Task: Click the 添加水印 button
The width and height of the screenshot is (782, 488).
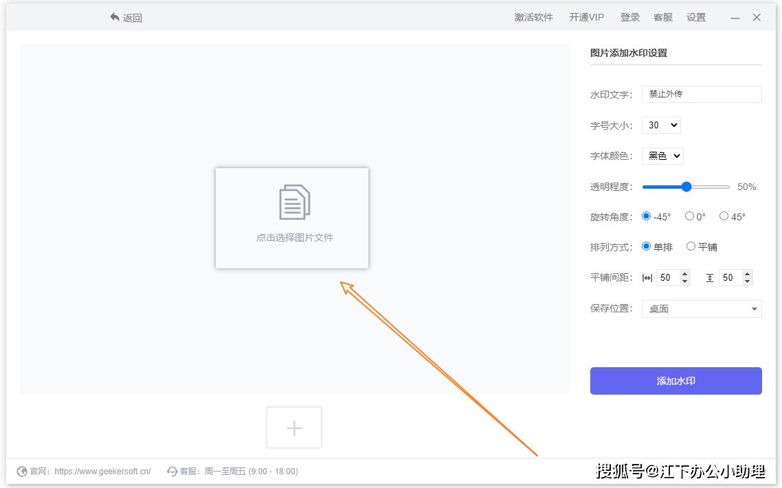Action: tap(675, 380)
